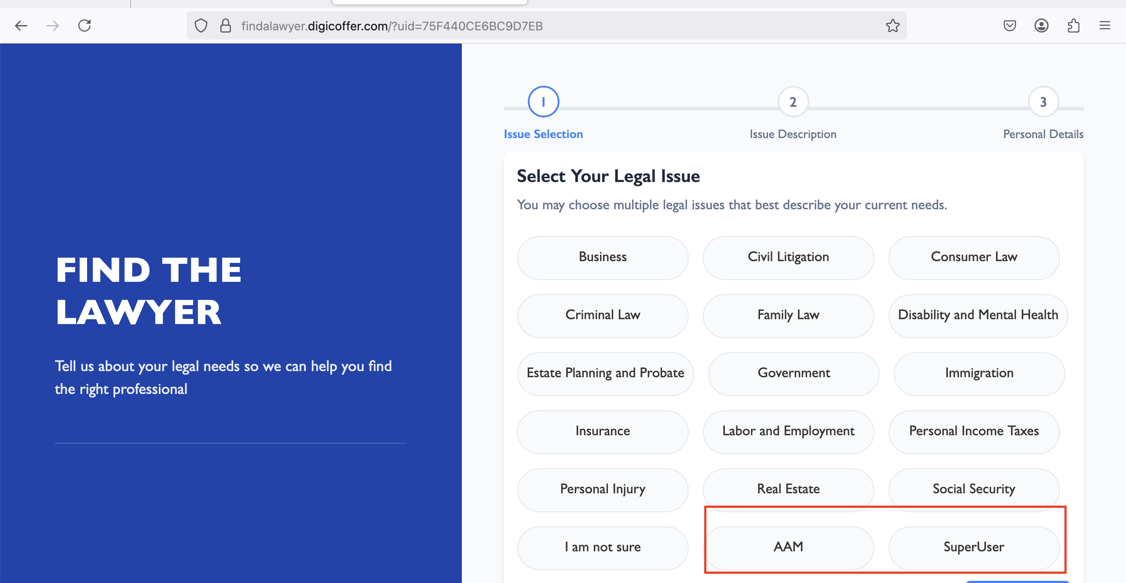Select step 1 Issue Selection circle
Viewport: 1126px width, 583px height.
(543, 102)
